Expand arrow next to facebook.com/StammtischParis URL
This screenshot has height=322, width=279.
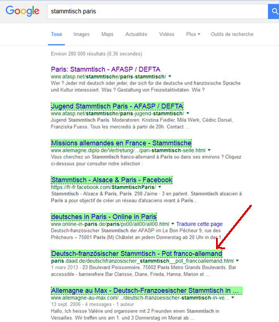click(x=159, y=187)
